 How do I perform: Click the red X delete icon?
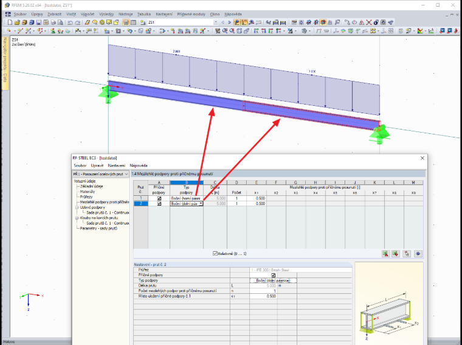[x=369, y=23]
